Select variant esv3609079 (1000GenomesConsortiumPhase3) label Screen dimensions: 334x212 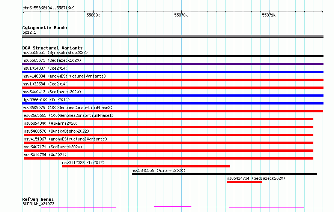(x=68, y=107)
